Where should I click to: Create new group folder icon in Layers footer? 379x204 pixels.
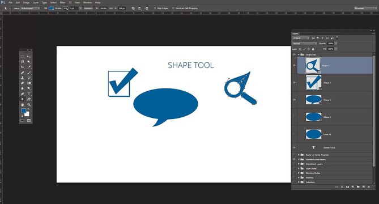[358, 187]
